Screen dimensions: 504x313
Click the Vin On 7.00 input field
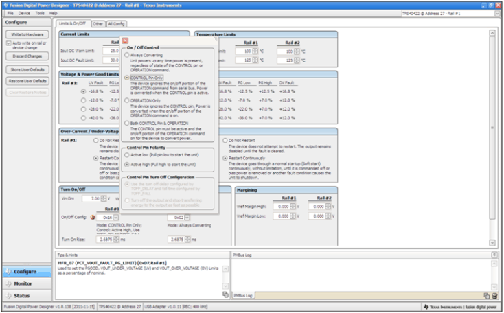pos(91,198)
